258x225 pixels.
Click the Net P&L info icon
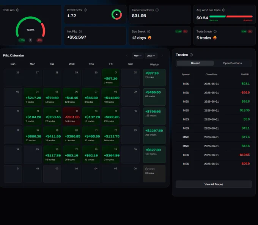point(80,31)
